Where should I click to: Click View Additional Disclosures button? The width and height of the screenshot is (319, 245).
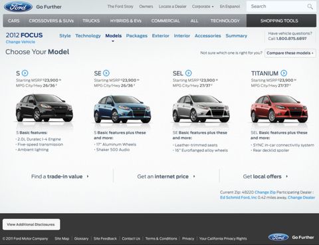[x=31, y=224]
